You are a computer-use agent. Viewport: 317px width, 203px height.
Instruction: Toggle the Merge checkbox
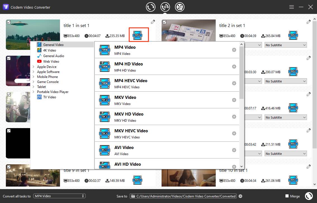pos(287,196)
